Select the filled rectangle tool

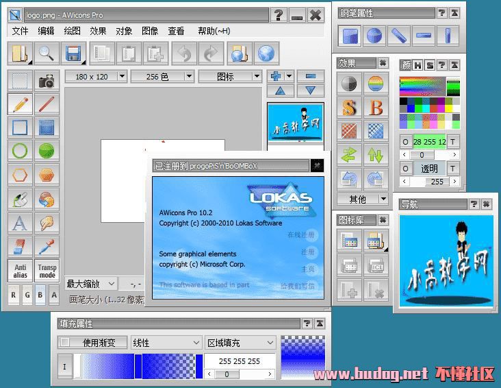click(47, 128)
